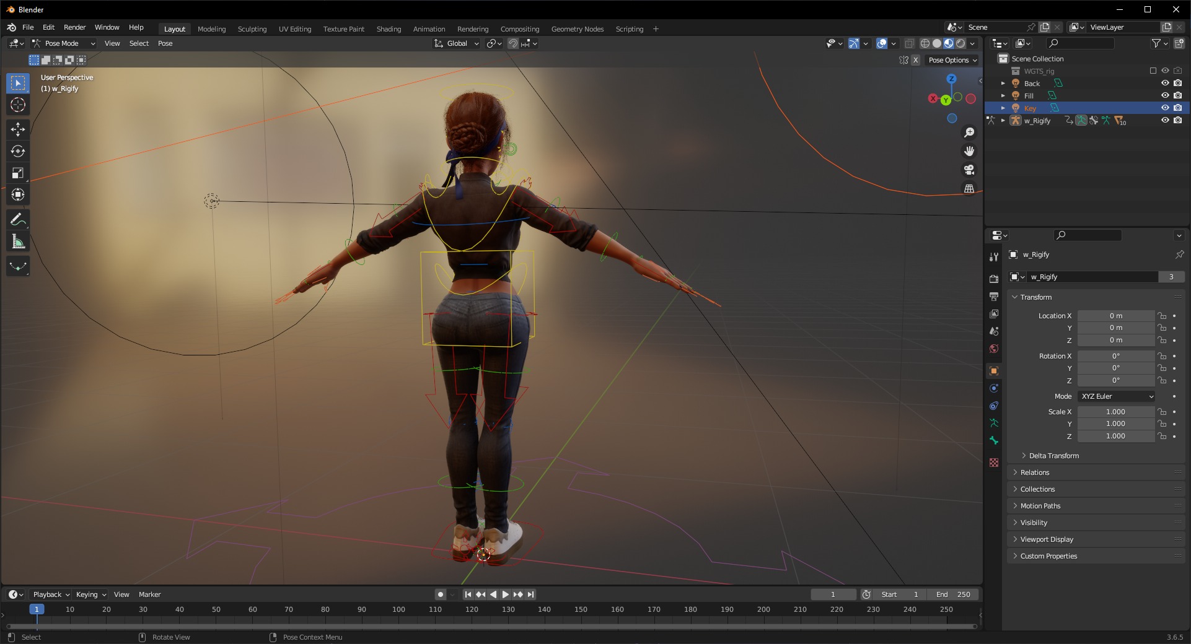Viewport: 1191px width, 644px height.
Task: Enable WGTS_rig collection checkbox
Action: (1153, 71)
